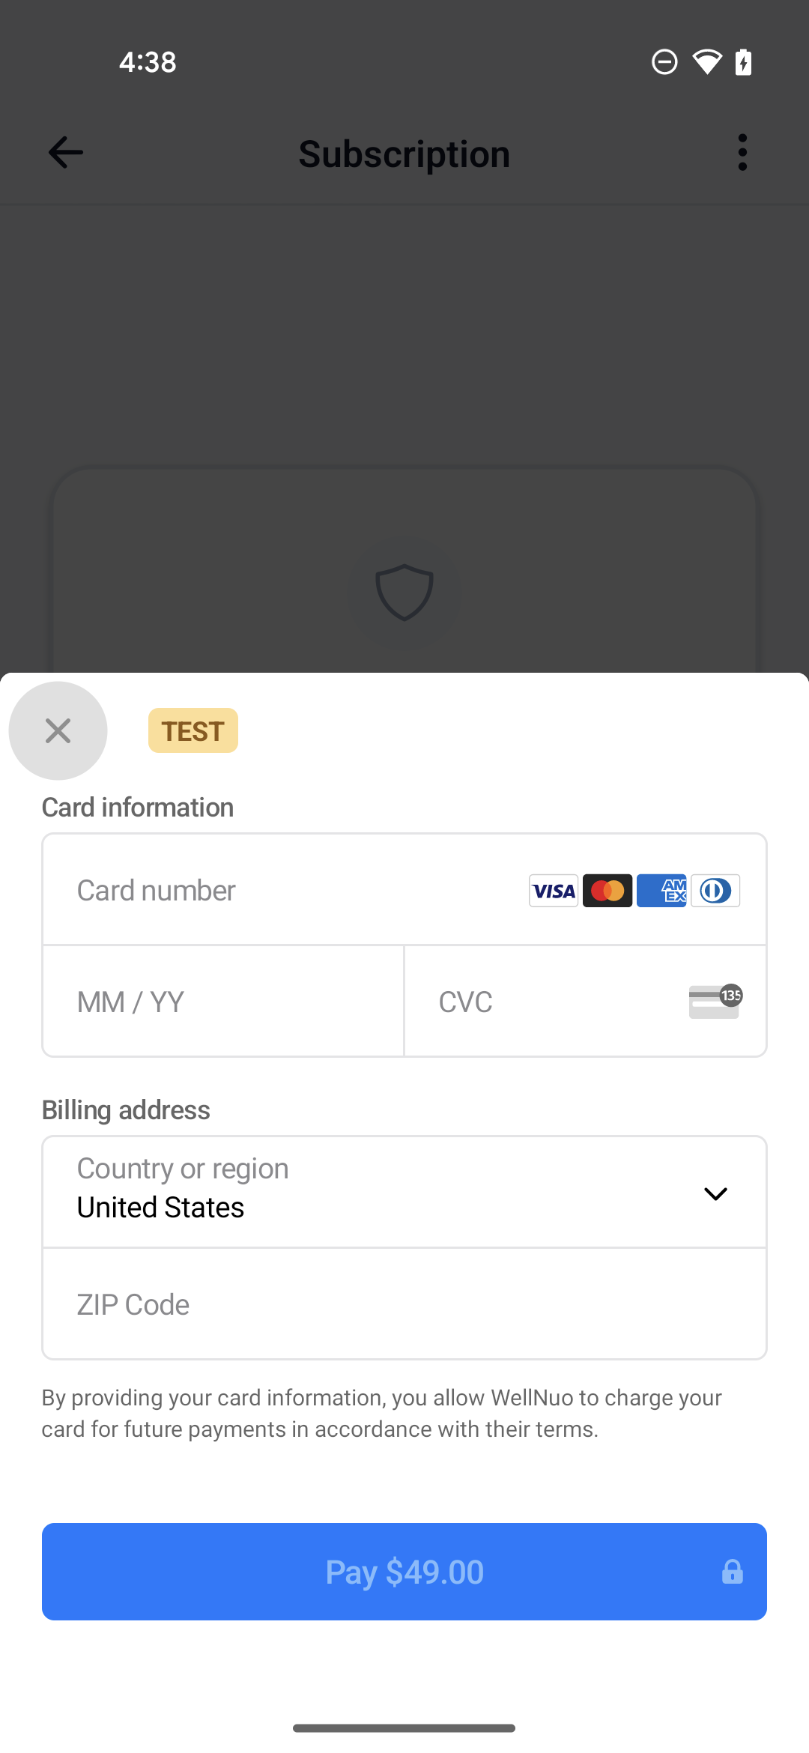Click the Mastercard logo
The height and width of the screenshot is (1753, 809).
click(x=607, y=891)
